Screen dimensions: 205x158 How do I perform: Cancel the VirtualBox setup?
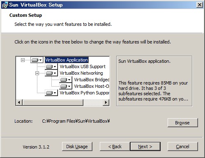click(x=182, y=147)
